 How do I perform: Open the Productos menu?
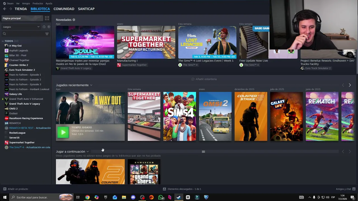click(x=38, y=3)
